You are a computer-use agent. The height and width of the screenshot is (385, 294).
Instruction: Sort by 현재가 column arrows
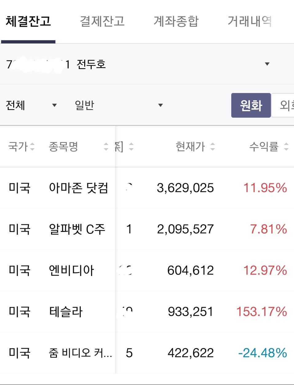[213, 147]
